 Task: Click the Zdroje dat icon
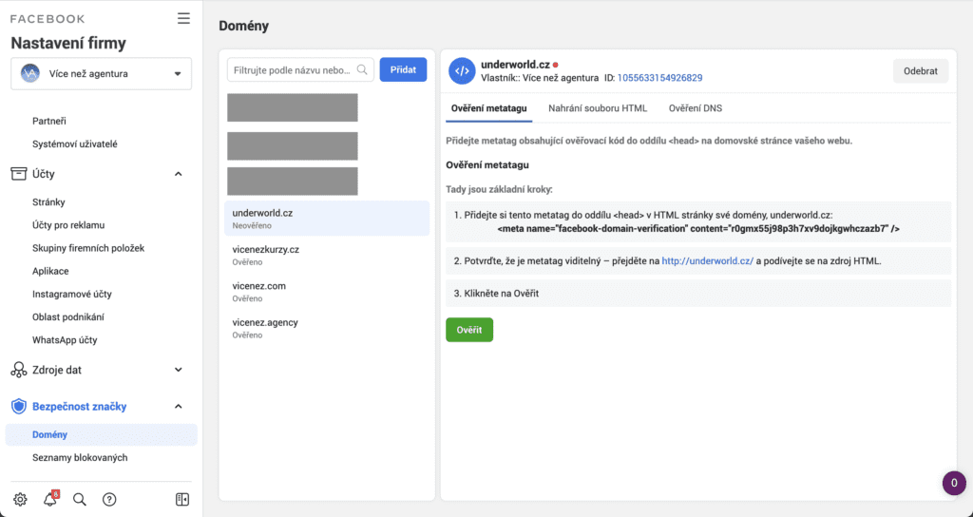(18, 370)
